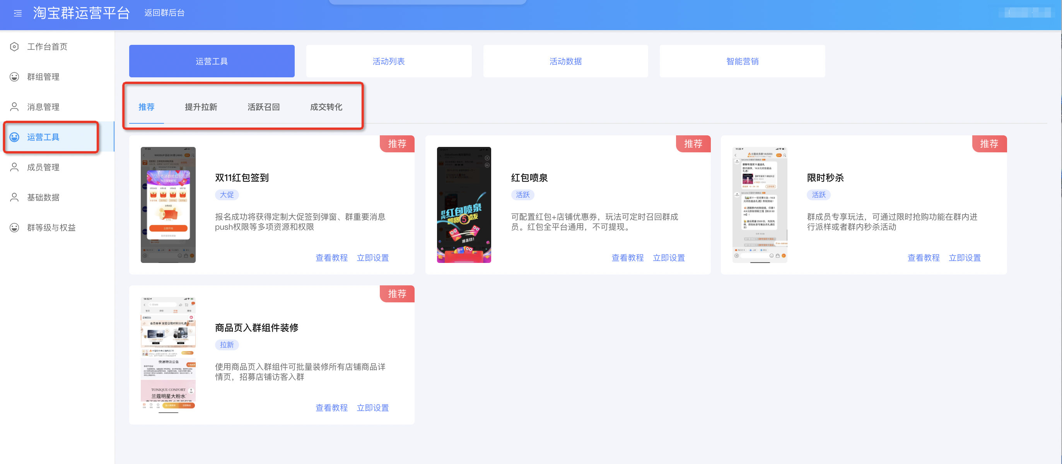Click 查看教程 for 商品页入群组件装修
The height and width of the screenshot is (464, 1062).
331,408
